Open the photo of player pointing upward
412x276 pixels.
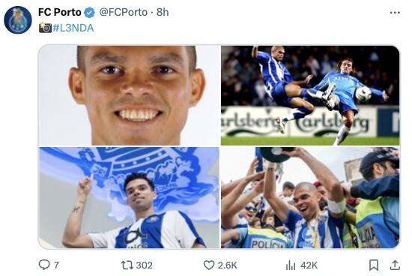(129, 197)
